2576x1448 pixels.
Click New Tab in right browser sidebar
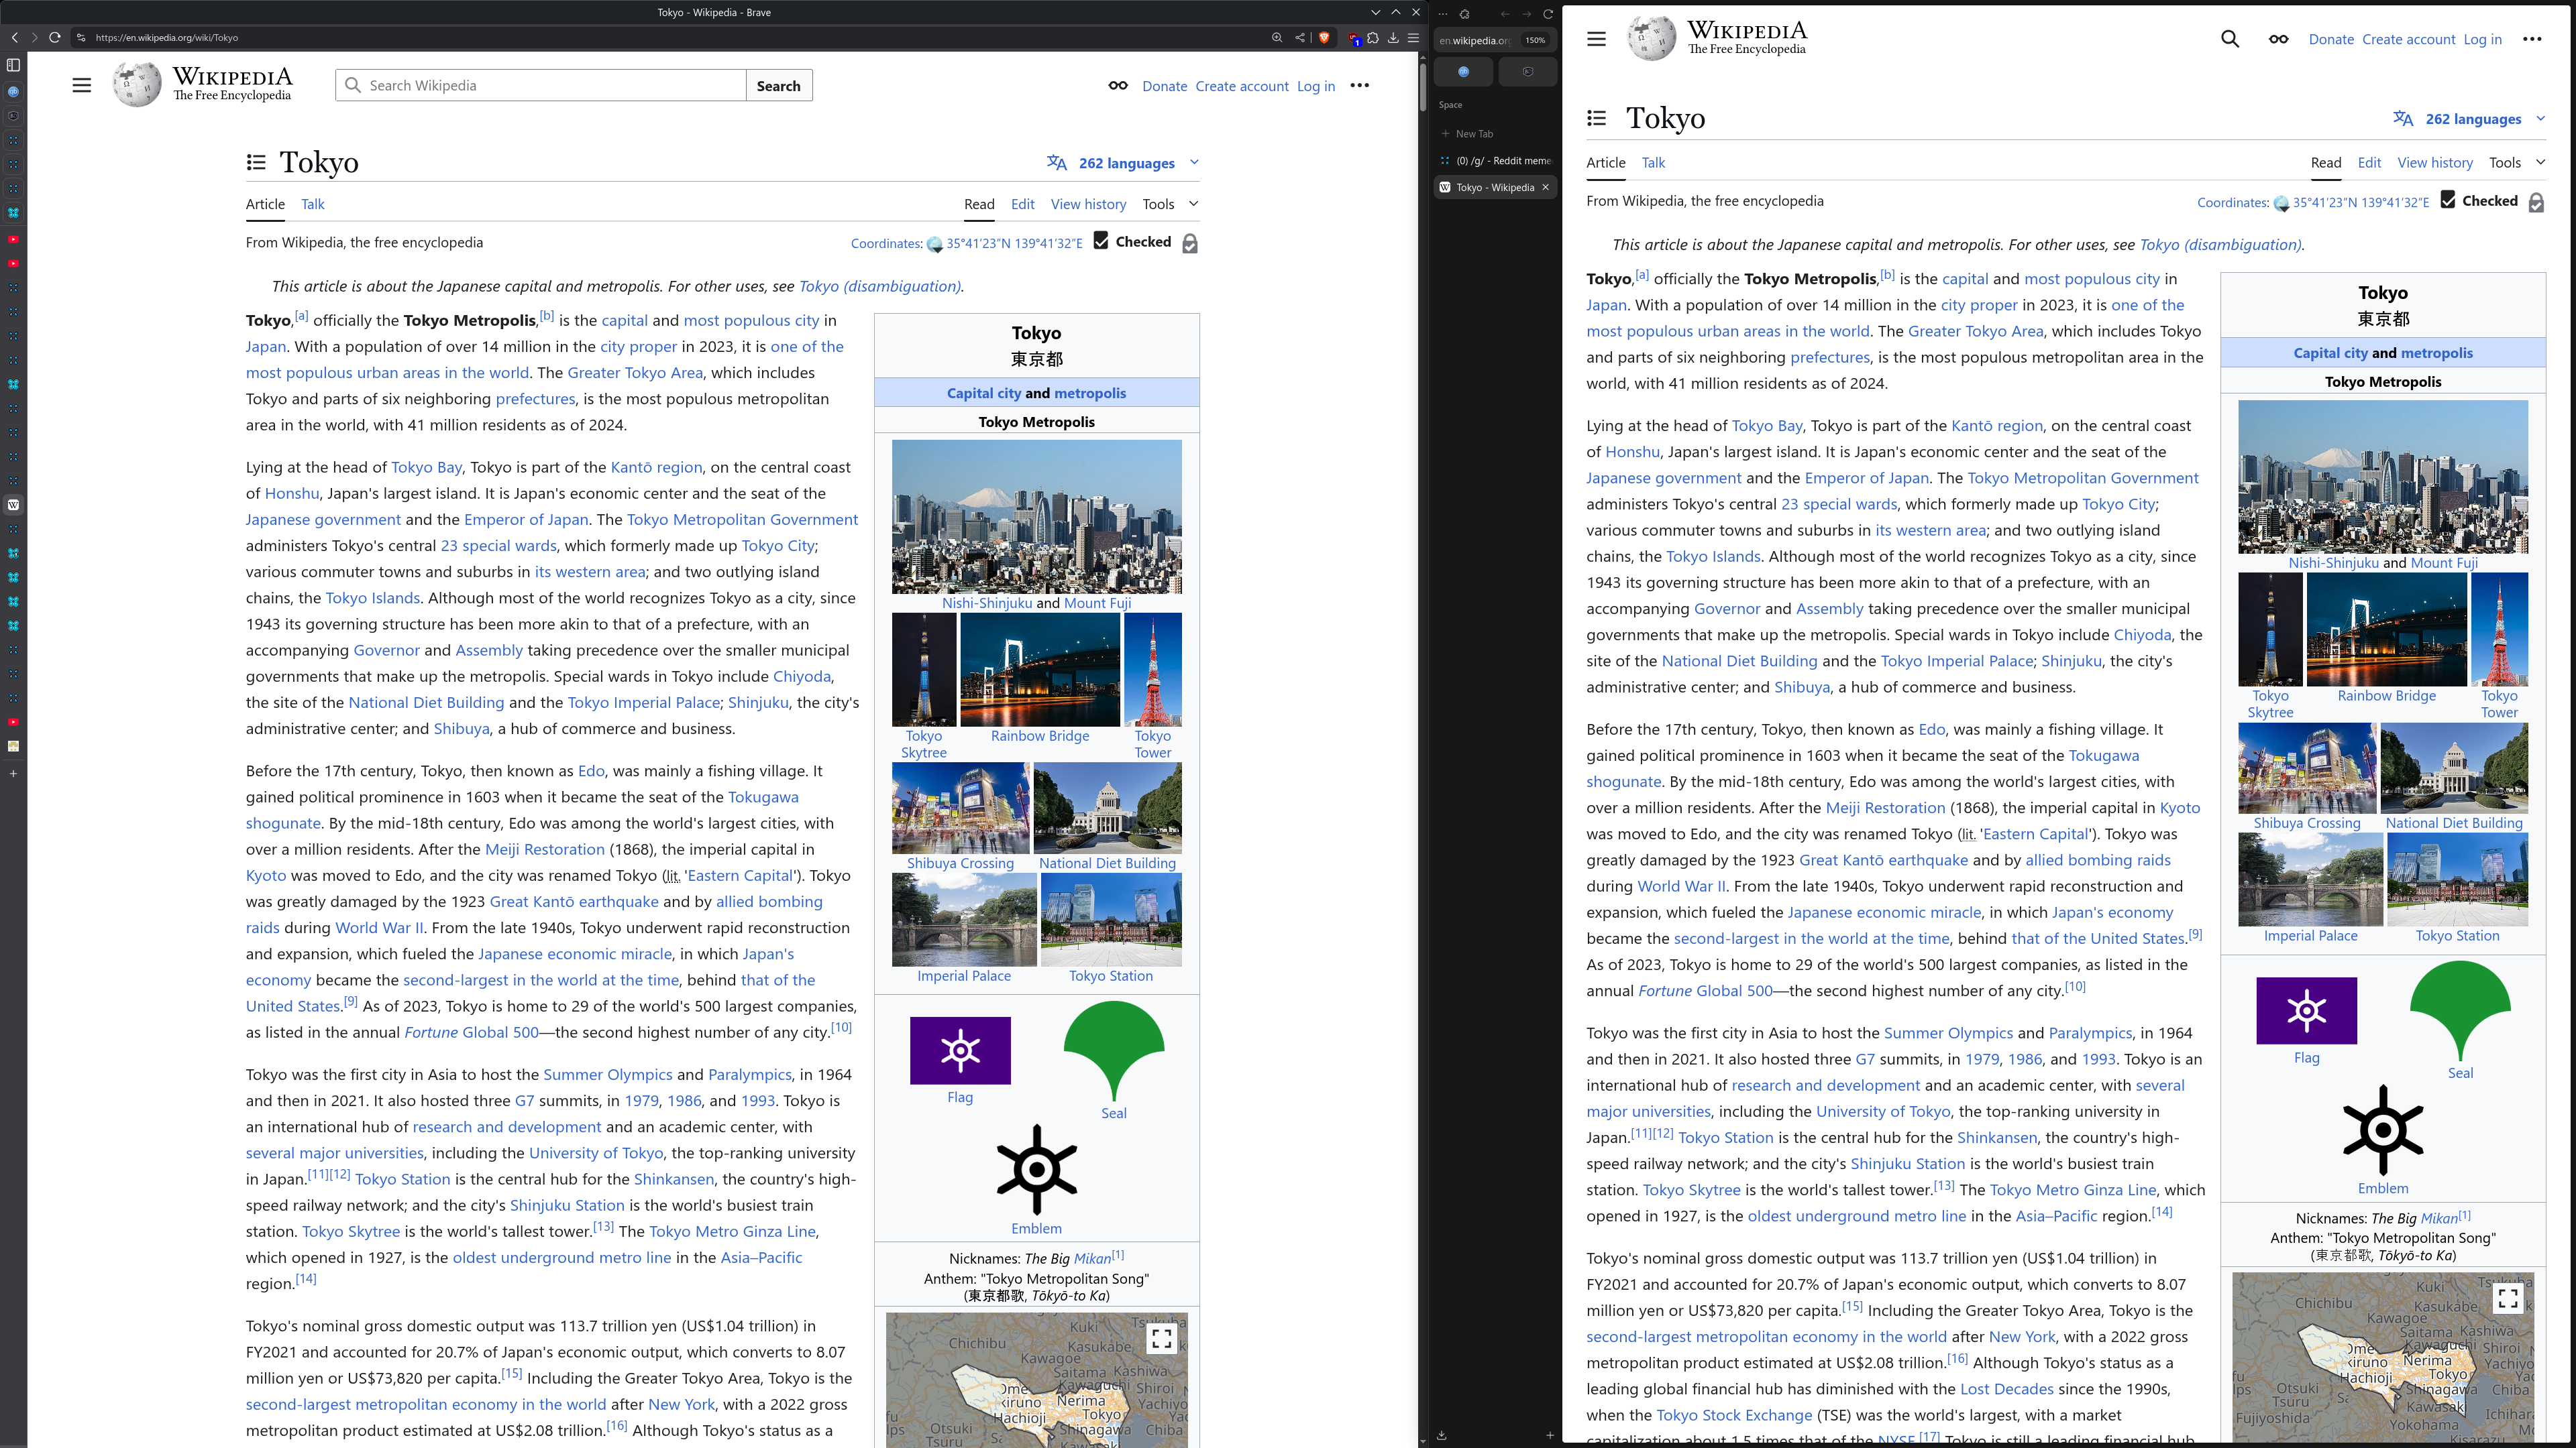click(1495, 133)
